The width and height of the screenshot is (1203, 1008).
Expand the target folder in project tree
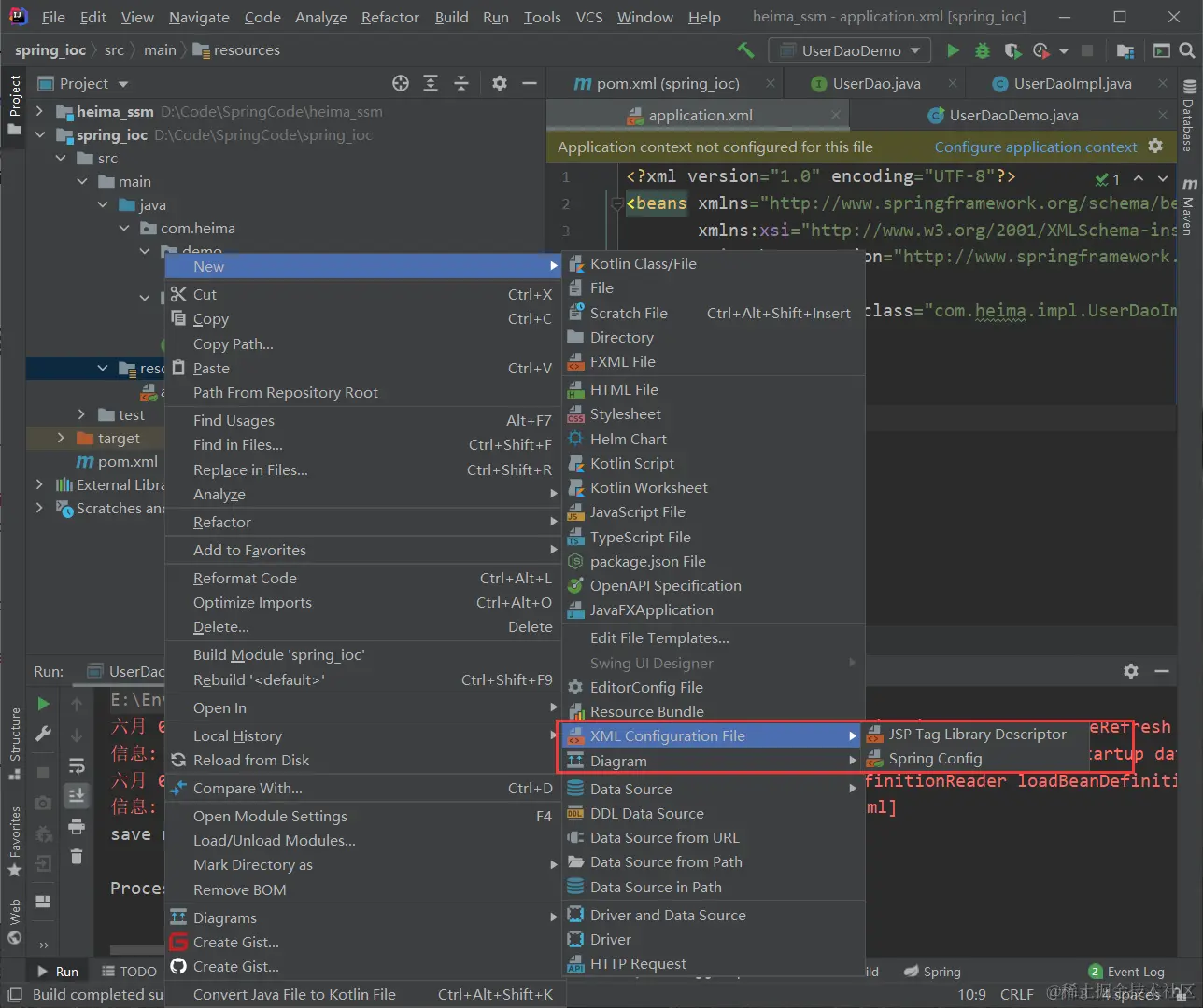point(62,438)
